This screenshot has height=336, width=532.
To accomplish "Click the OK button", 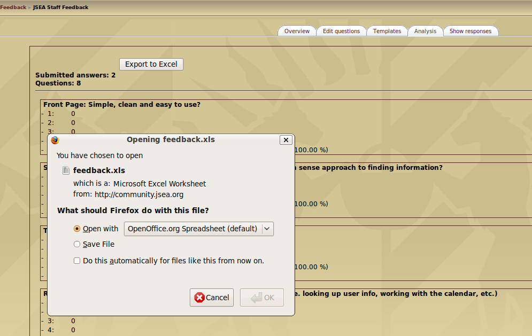I will [x=262, y=298].
